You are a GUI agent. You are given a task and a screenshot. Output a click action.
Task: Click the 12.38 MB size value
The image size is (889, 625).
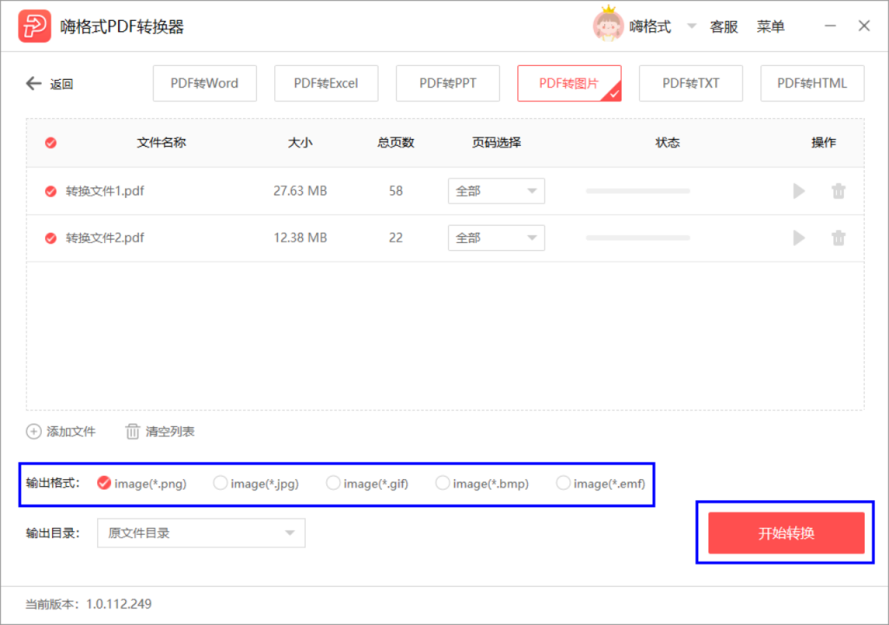coord(300,238)
